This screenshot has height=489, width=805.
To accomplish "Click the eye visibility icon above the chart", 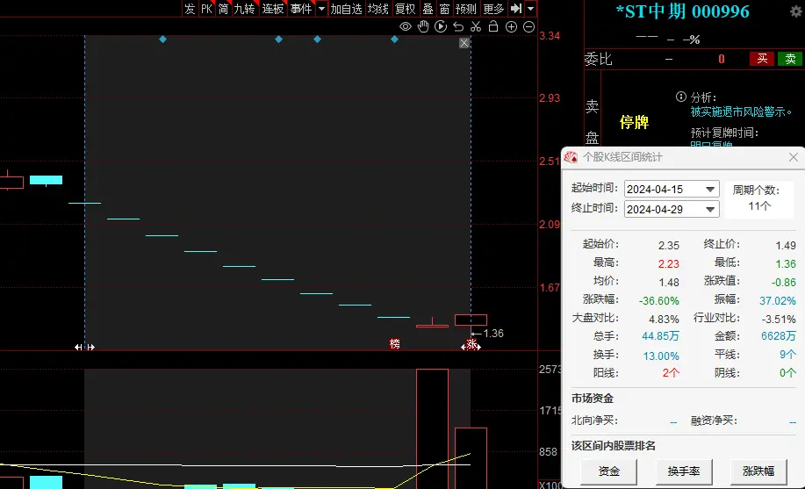I will click(x=406, y=27).
